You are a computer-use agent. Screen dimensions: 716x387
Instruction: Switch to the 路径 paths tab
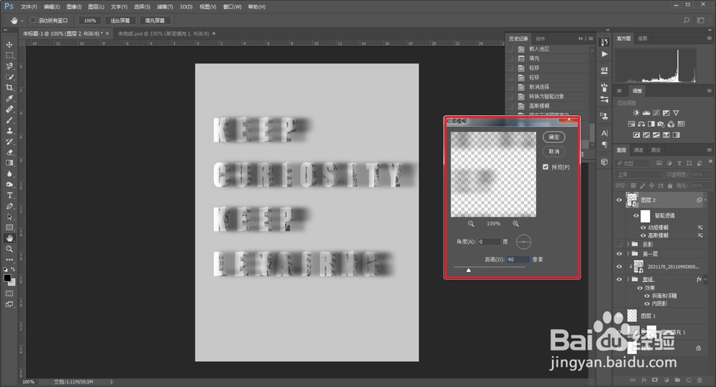(656, 150)
